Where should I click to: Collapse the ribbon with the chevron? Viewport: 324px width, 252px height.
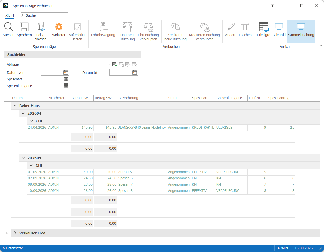321,45
